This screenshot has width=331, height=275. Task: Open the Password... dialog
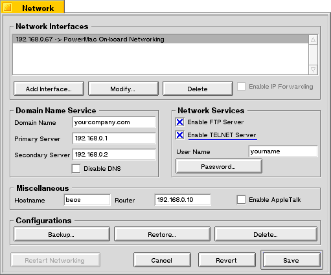click(x=219, y=166)
